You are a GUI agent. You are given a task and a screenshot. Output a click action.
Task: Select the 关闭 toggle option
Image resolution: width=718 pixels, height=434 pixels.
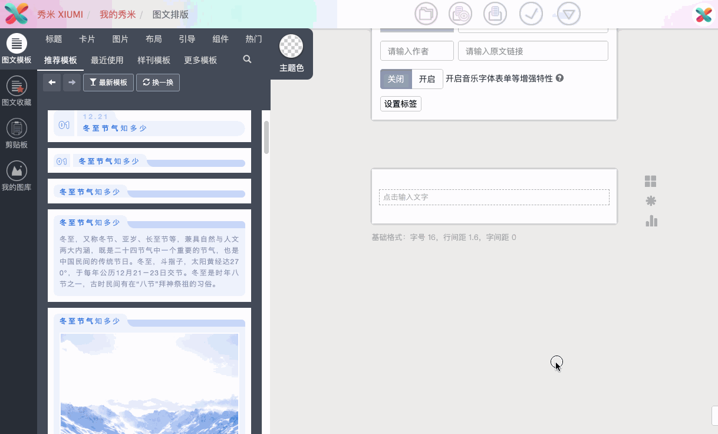coord(396,79)
